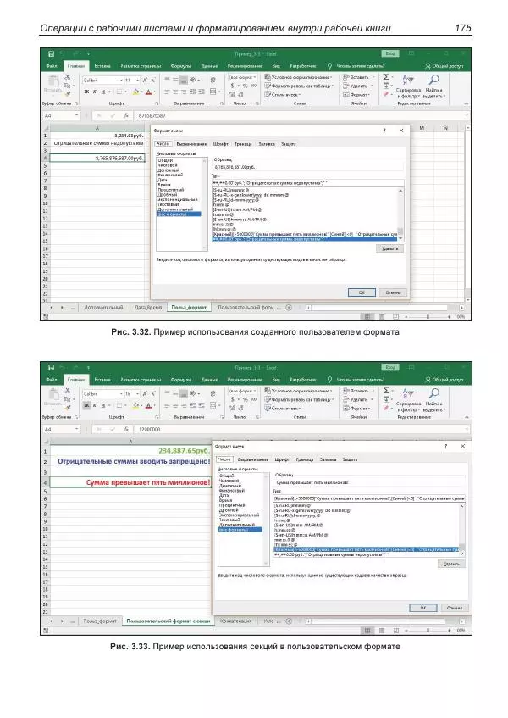This screenshot has width=508, height=718.
Task: Click the Save icon in Рис. 3.33 title bar
Action: 51,368
